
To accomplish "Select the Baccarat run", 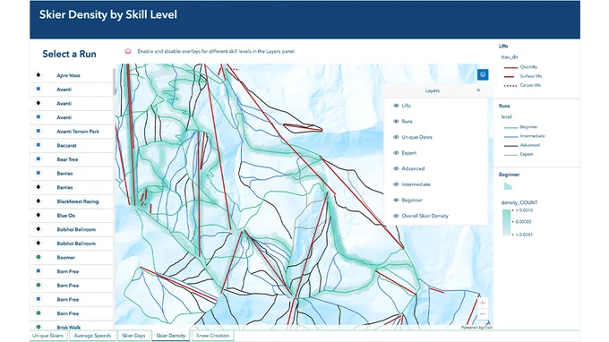I will tap(72, 145).
